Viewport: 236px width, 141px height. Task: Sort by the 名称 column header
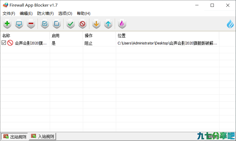coord(25,36)
